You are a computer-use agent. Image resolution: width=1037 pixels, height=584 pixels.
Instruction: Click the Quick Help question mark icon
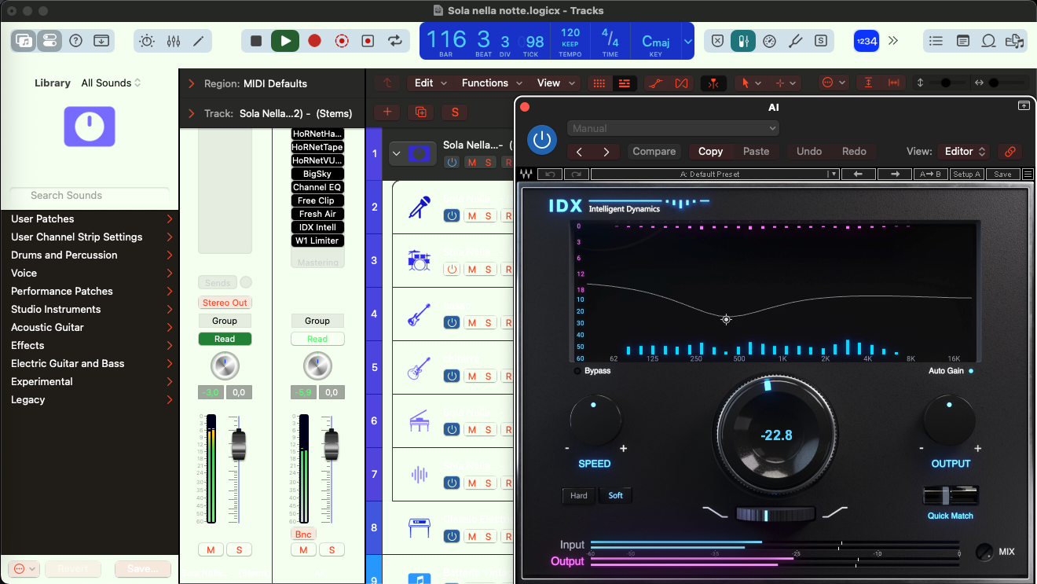click(x=76, y=41)
